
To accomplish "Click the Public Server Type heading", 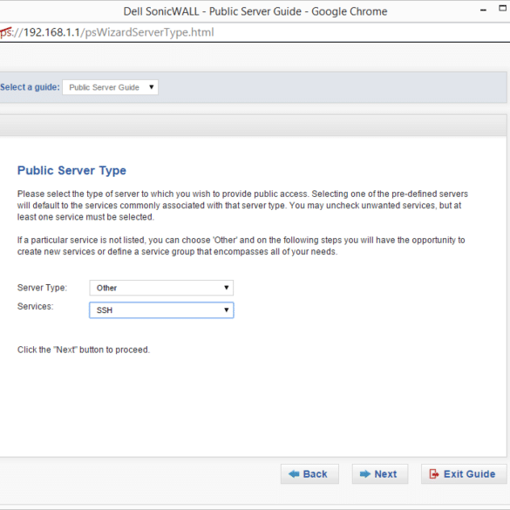I will point(71,170).
